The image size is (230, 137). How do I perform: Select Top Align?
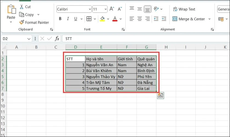tap(132, 8)
